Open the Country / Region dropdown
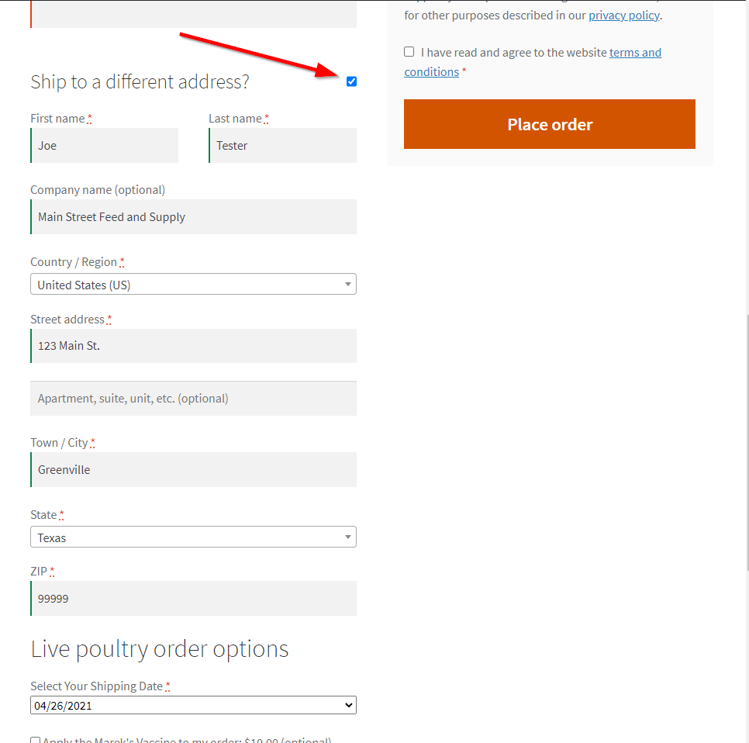The width and height of the screenshot is (749, 743). click(x=194, y=285)
